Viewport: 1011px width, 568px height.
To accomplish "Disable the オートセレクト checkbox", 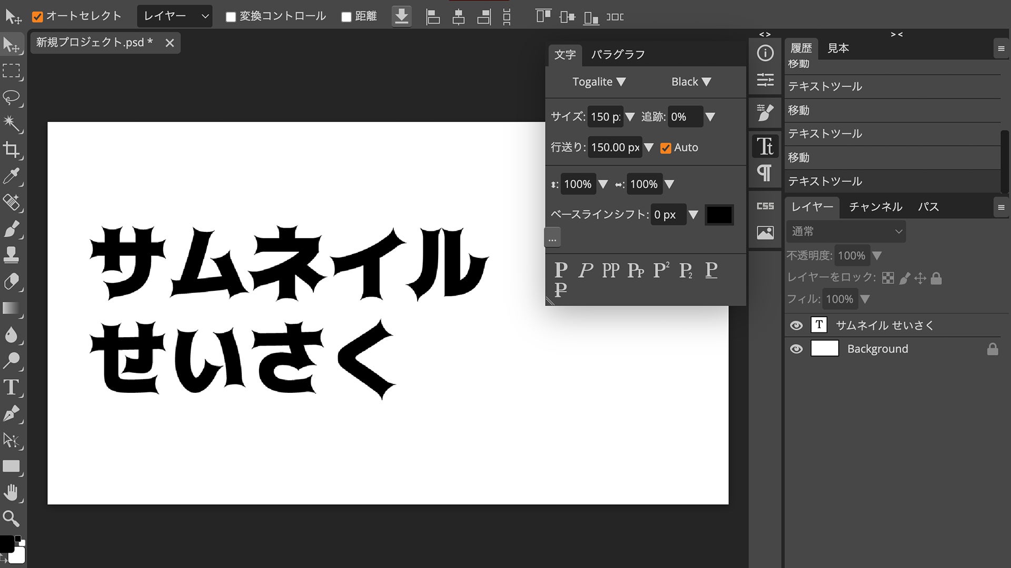I will (37, 17).
